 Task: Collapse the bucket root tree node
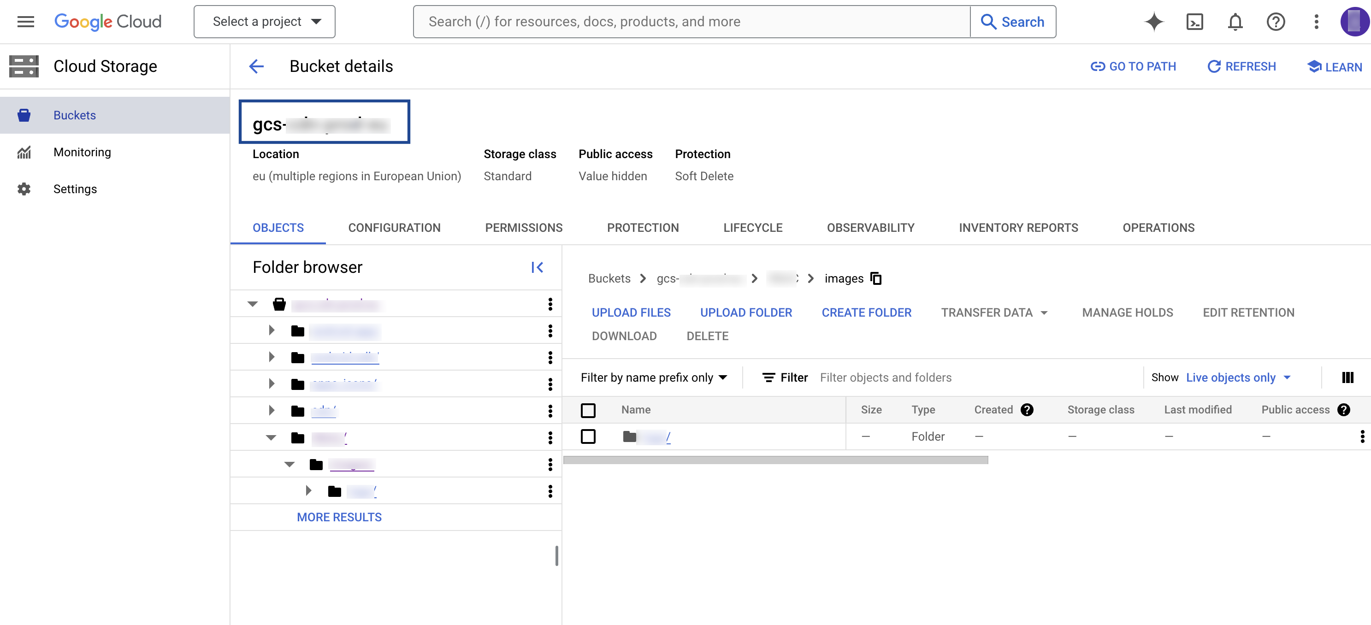pos(252,304)
